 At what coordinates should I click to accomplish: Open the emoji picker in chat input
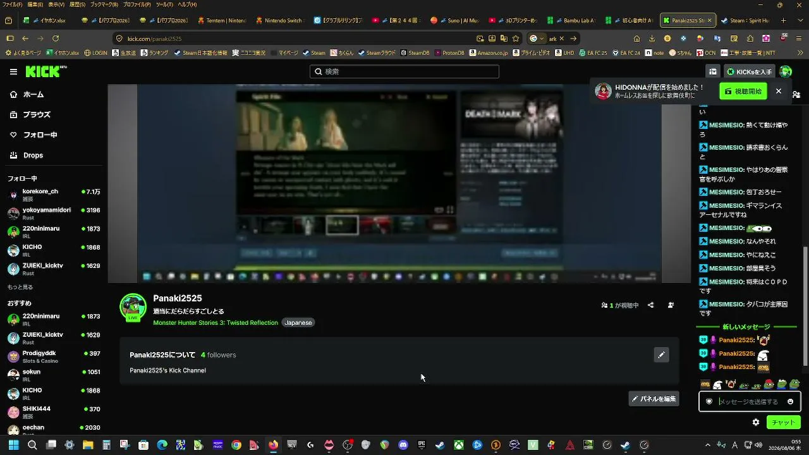coord(790,401)
